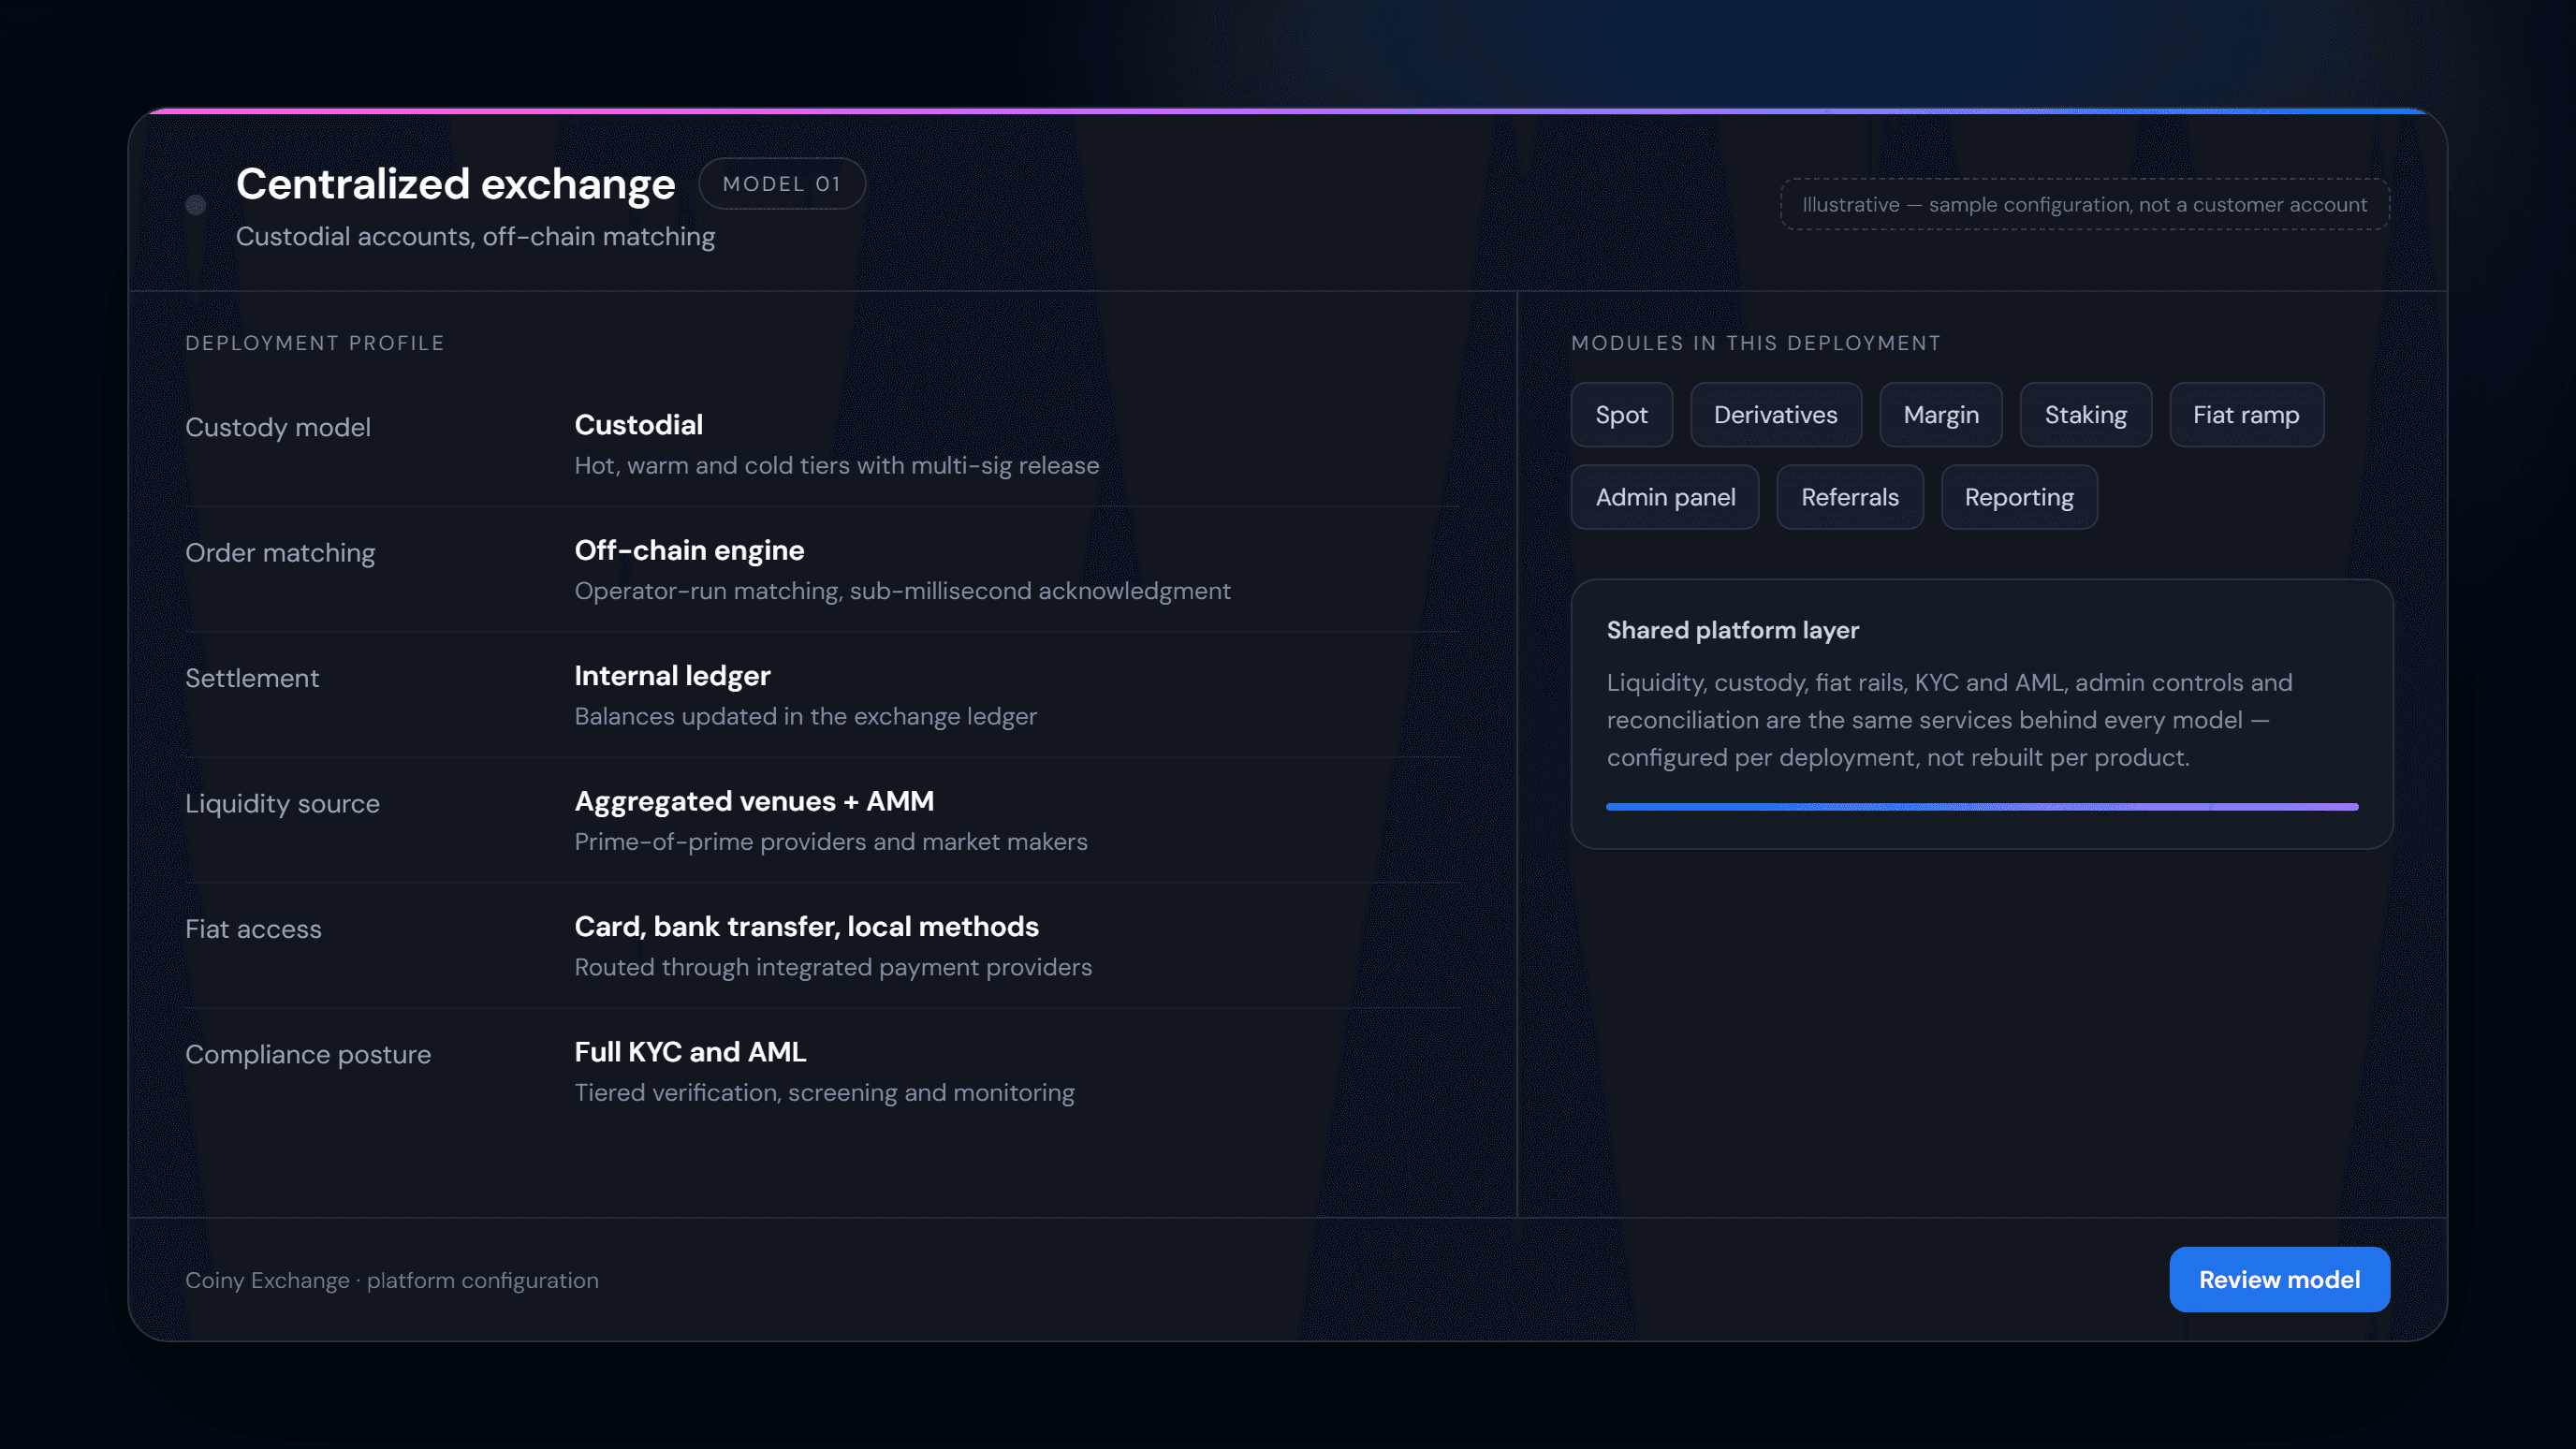
Task: Click the Centralized exchange heading
Action: tap(455, 184)
